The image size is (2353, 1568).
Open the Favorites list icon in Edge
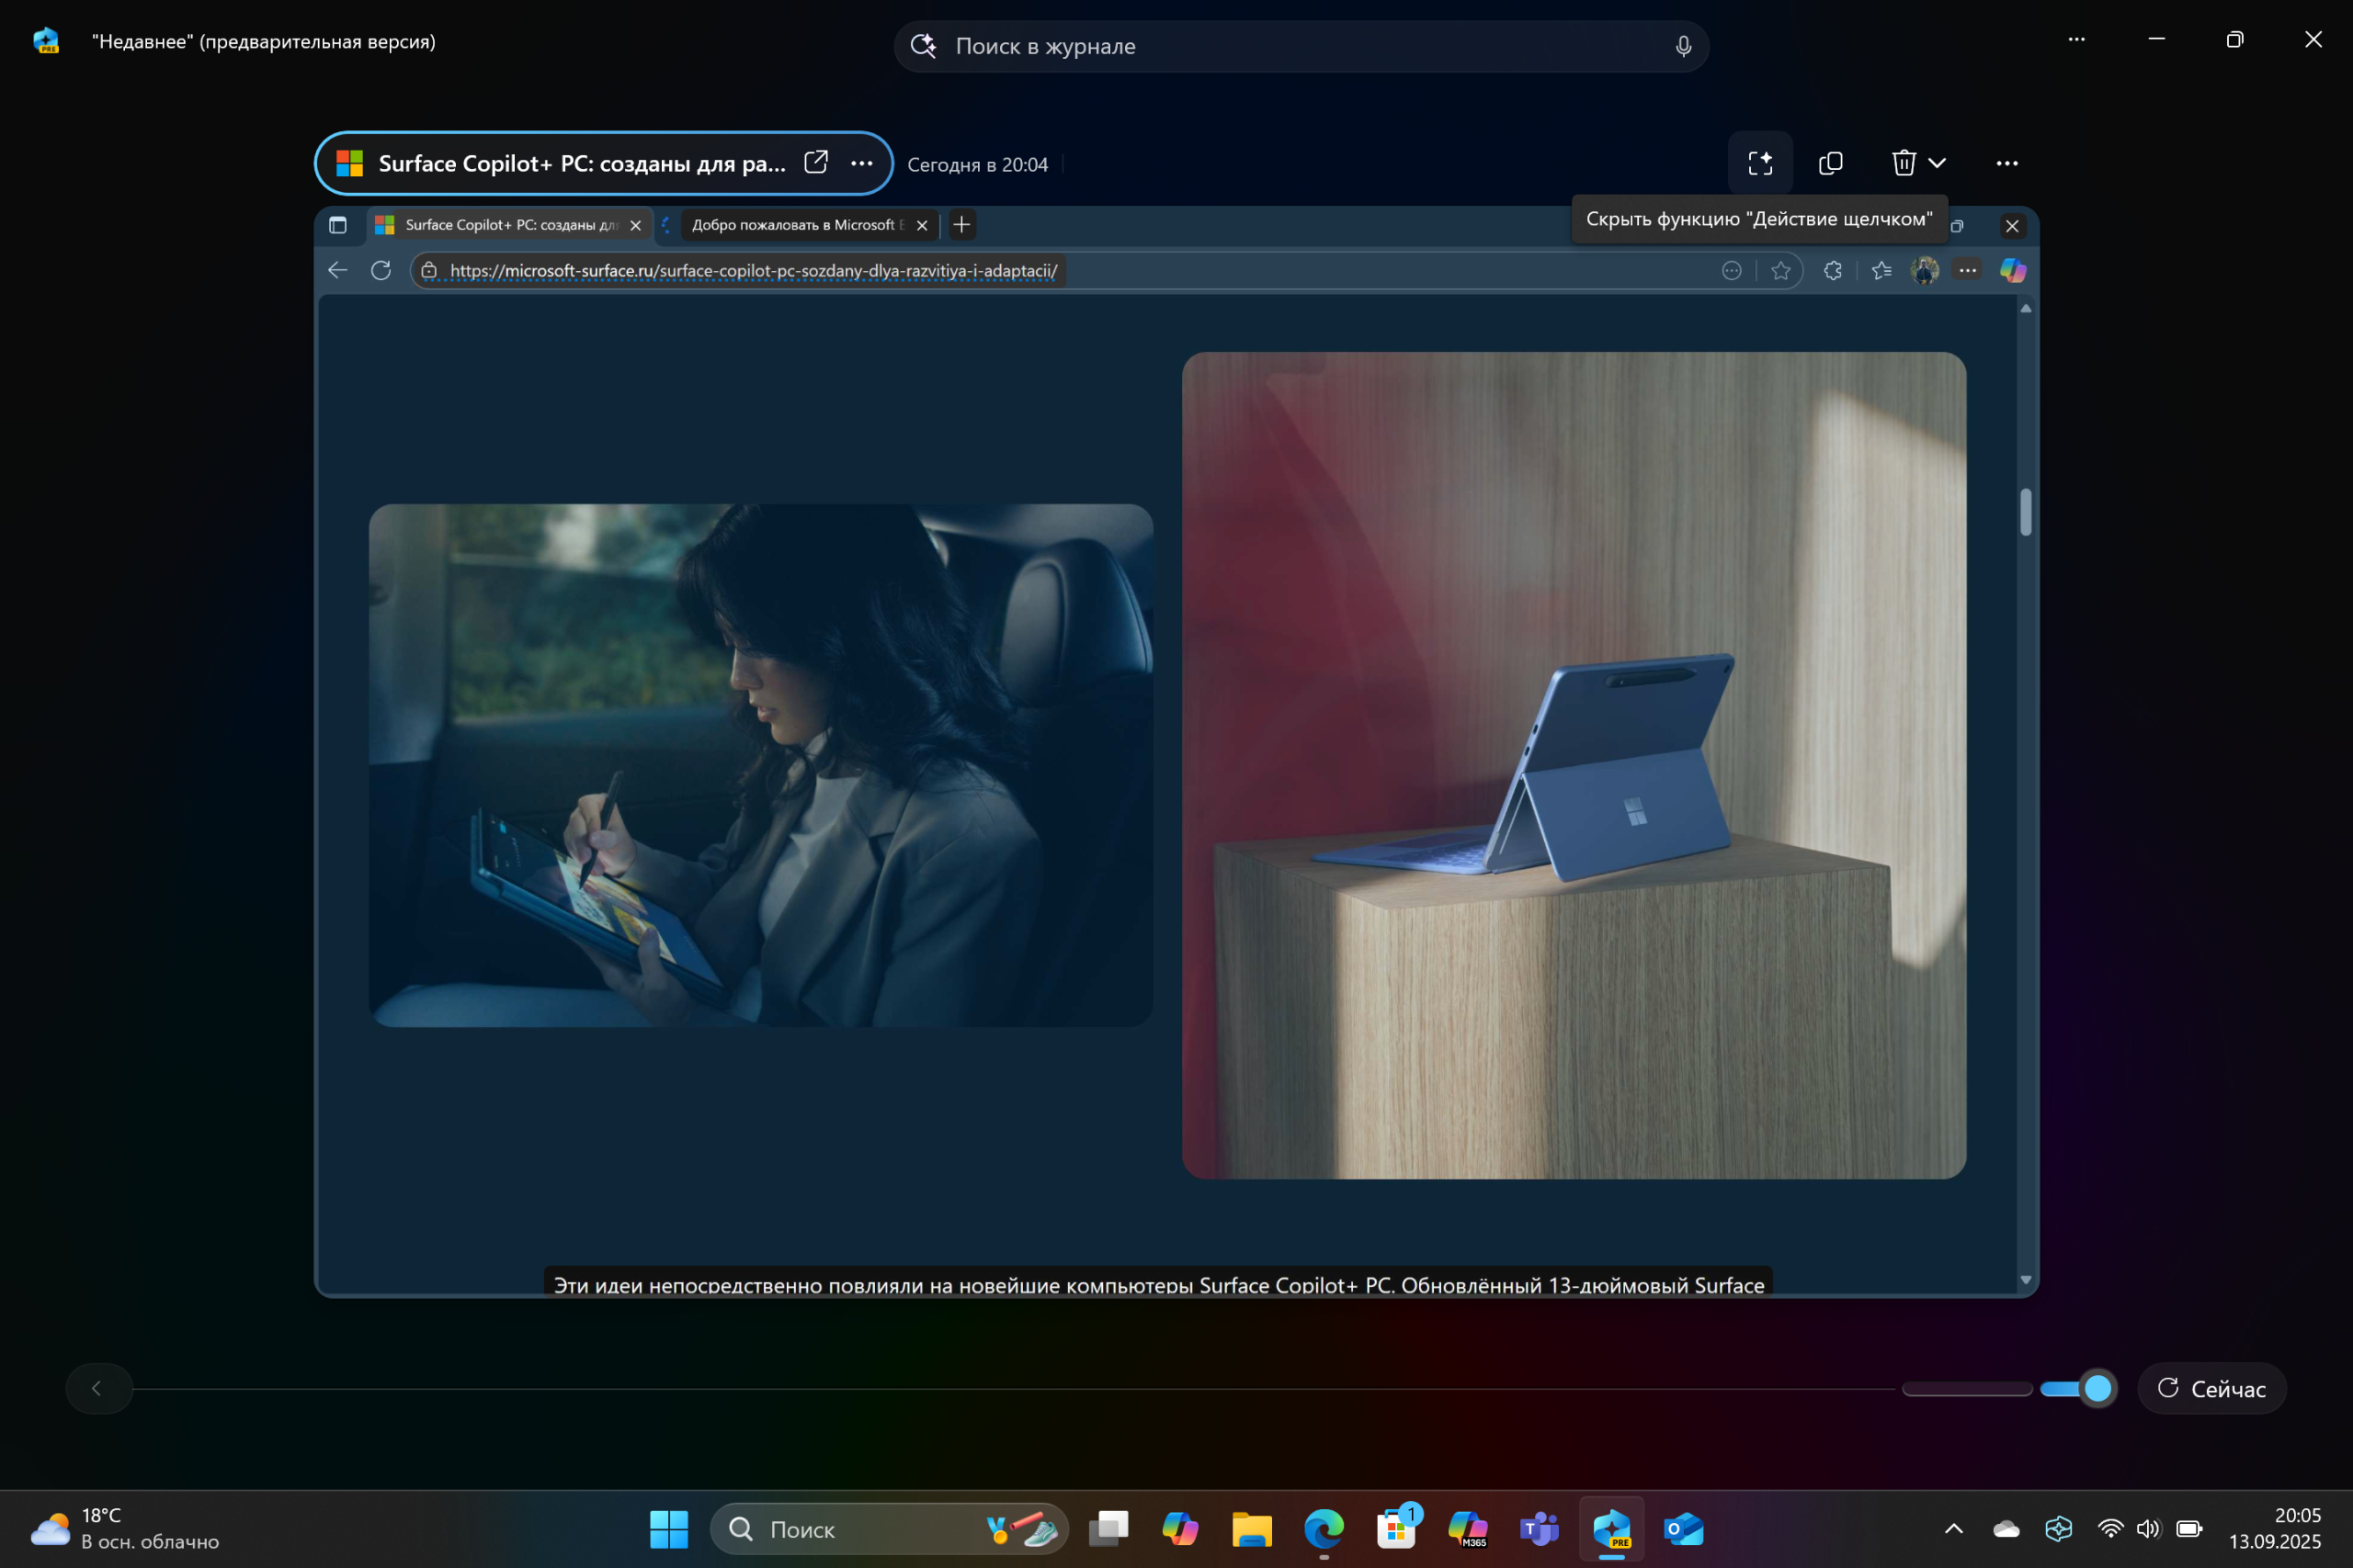point(1881,271)
